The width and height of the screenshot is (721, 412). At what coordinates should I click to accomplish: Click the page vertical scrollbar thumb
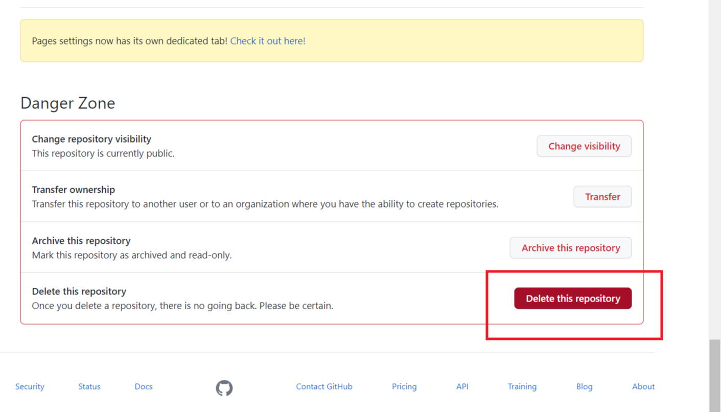pos(715,376)
